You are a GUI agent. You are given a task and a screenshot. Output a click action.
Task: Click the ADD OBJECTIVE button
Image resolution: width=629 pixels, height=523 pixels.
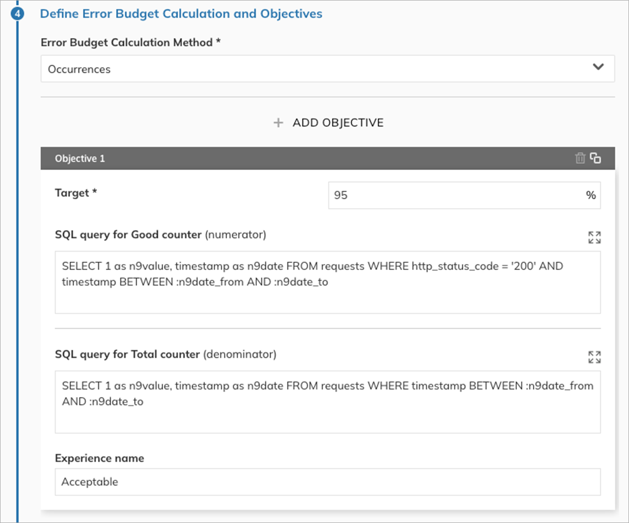338,123
